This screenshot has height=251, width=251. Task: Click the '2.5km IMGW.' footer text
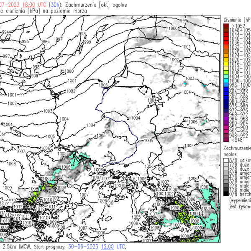coord(17,247)
